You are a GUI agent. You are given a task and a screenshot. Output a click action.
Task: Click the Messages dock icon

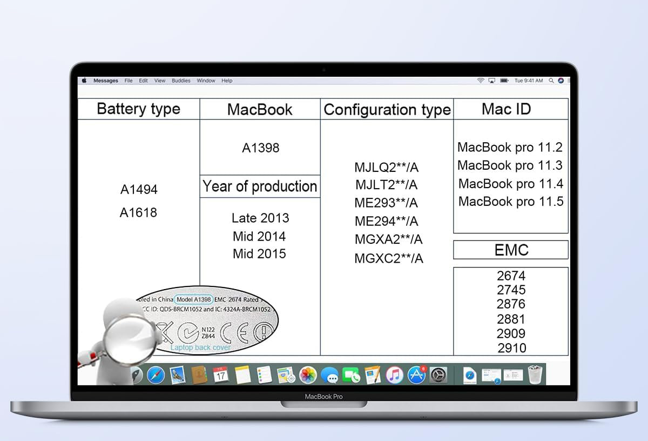tap(329, 375)
